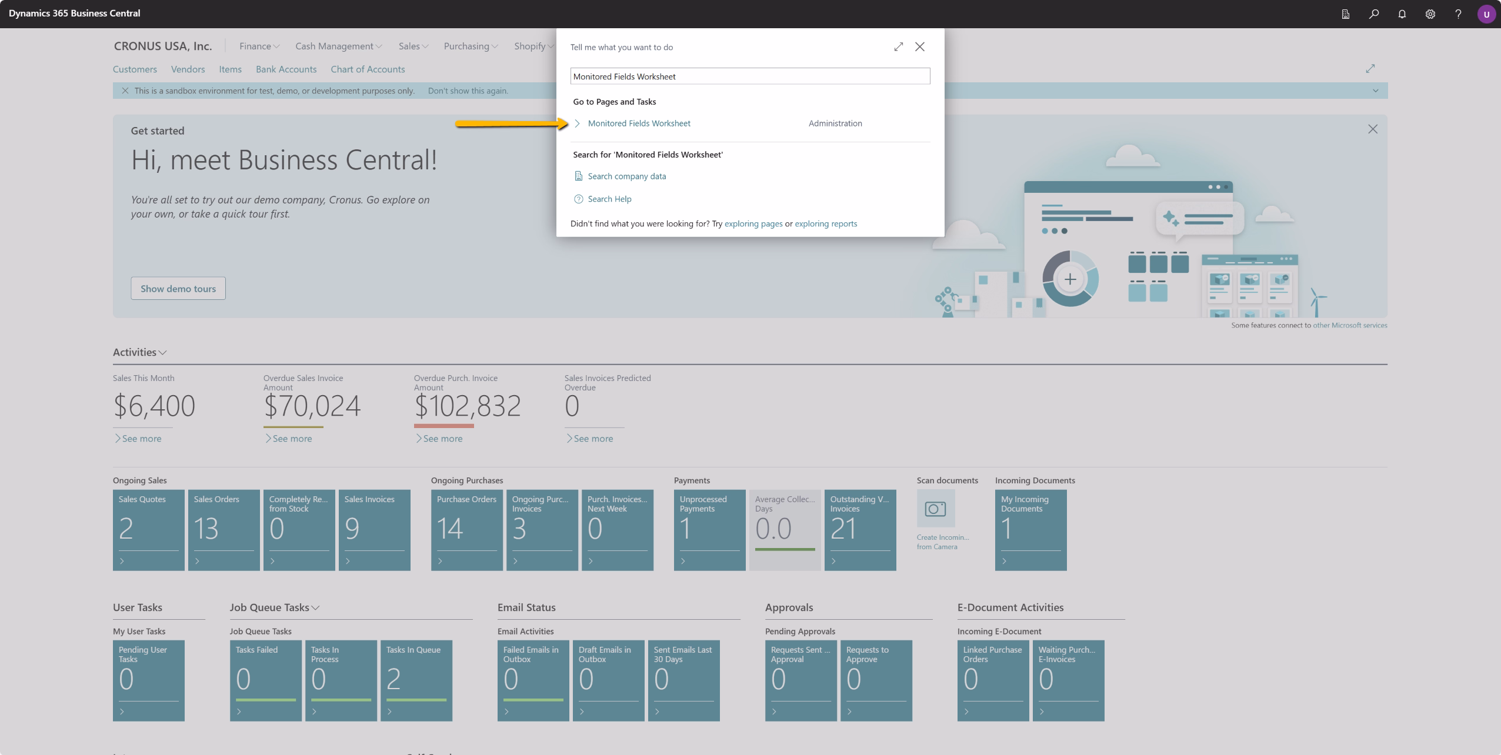Open the document report icon in top bar
1501x755 pixels.
click(x=1345, y=14)
